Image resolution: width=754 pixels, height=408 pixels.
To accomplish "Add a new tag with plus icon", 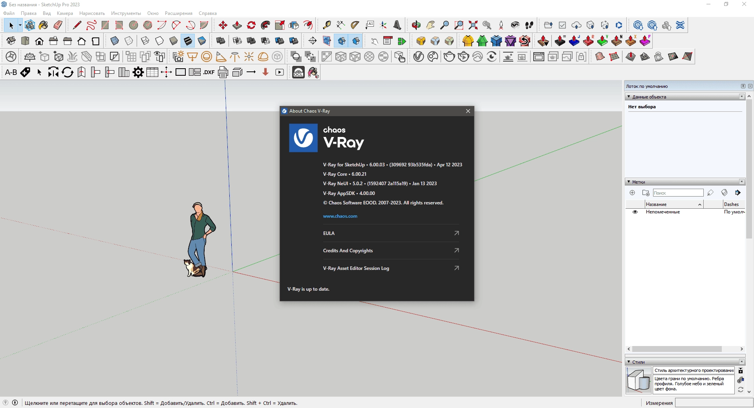I will point(632,193).
